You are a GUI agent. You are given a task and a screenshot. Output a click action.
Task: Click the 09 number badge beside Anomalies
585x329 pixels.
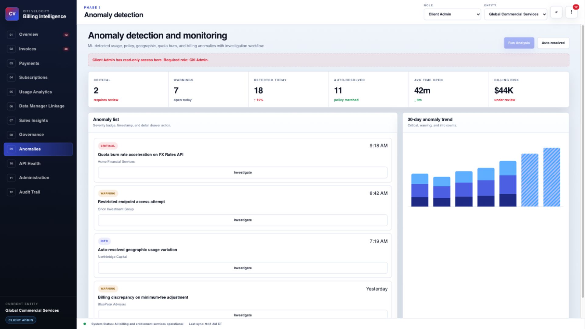[11, 149]
